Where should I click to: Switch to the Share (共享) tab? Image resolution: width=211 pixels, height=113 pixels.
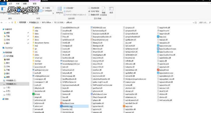(18, 4)
